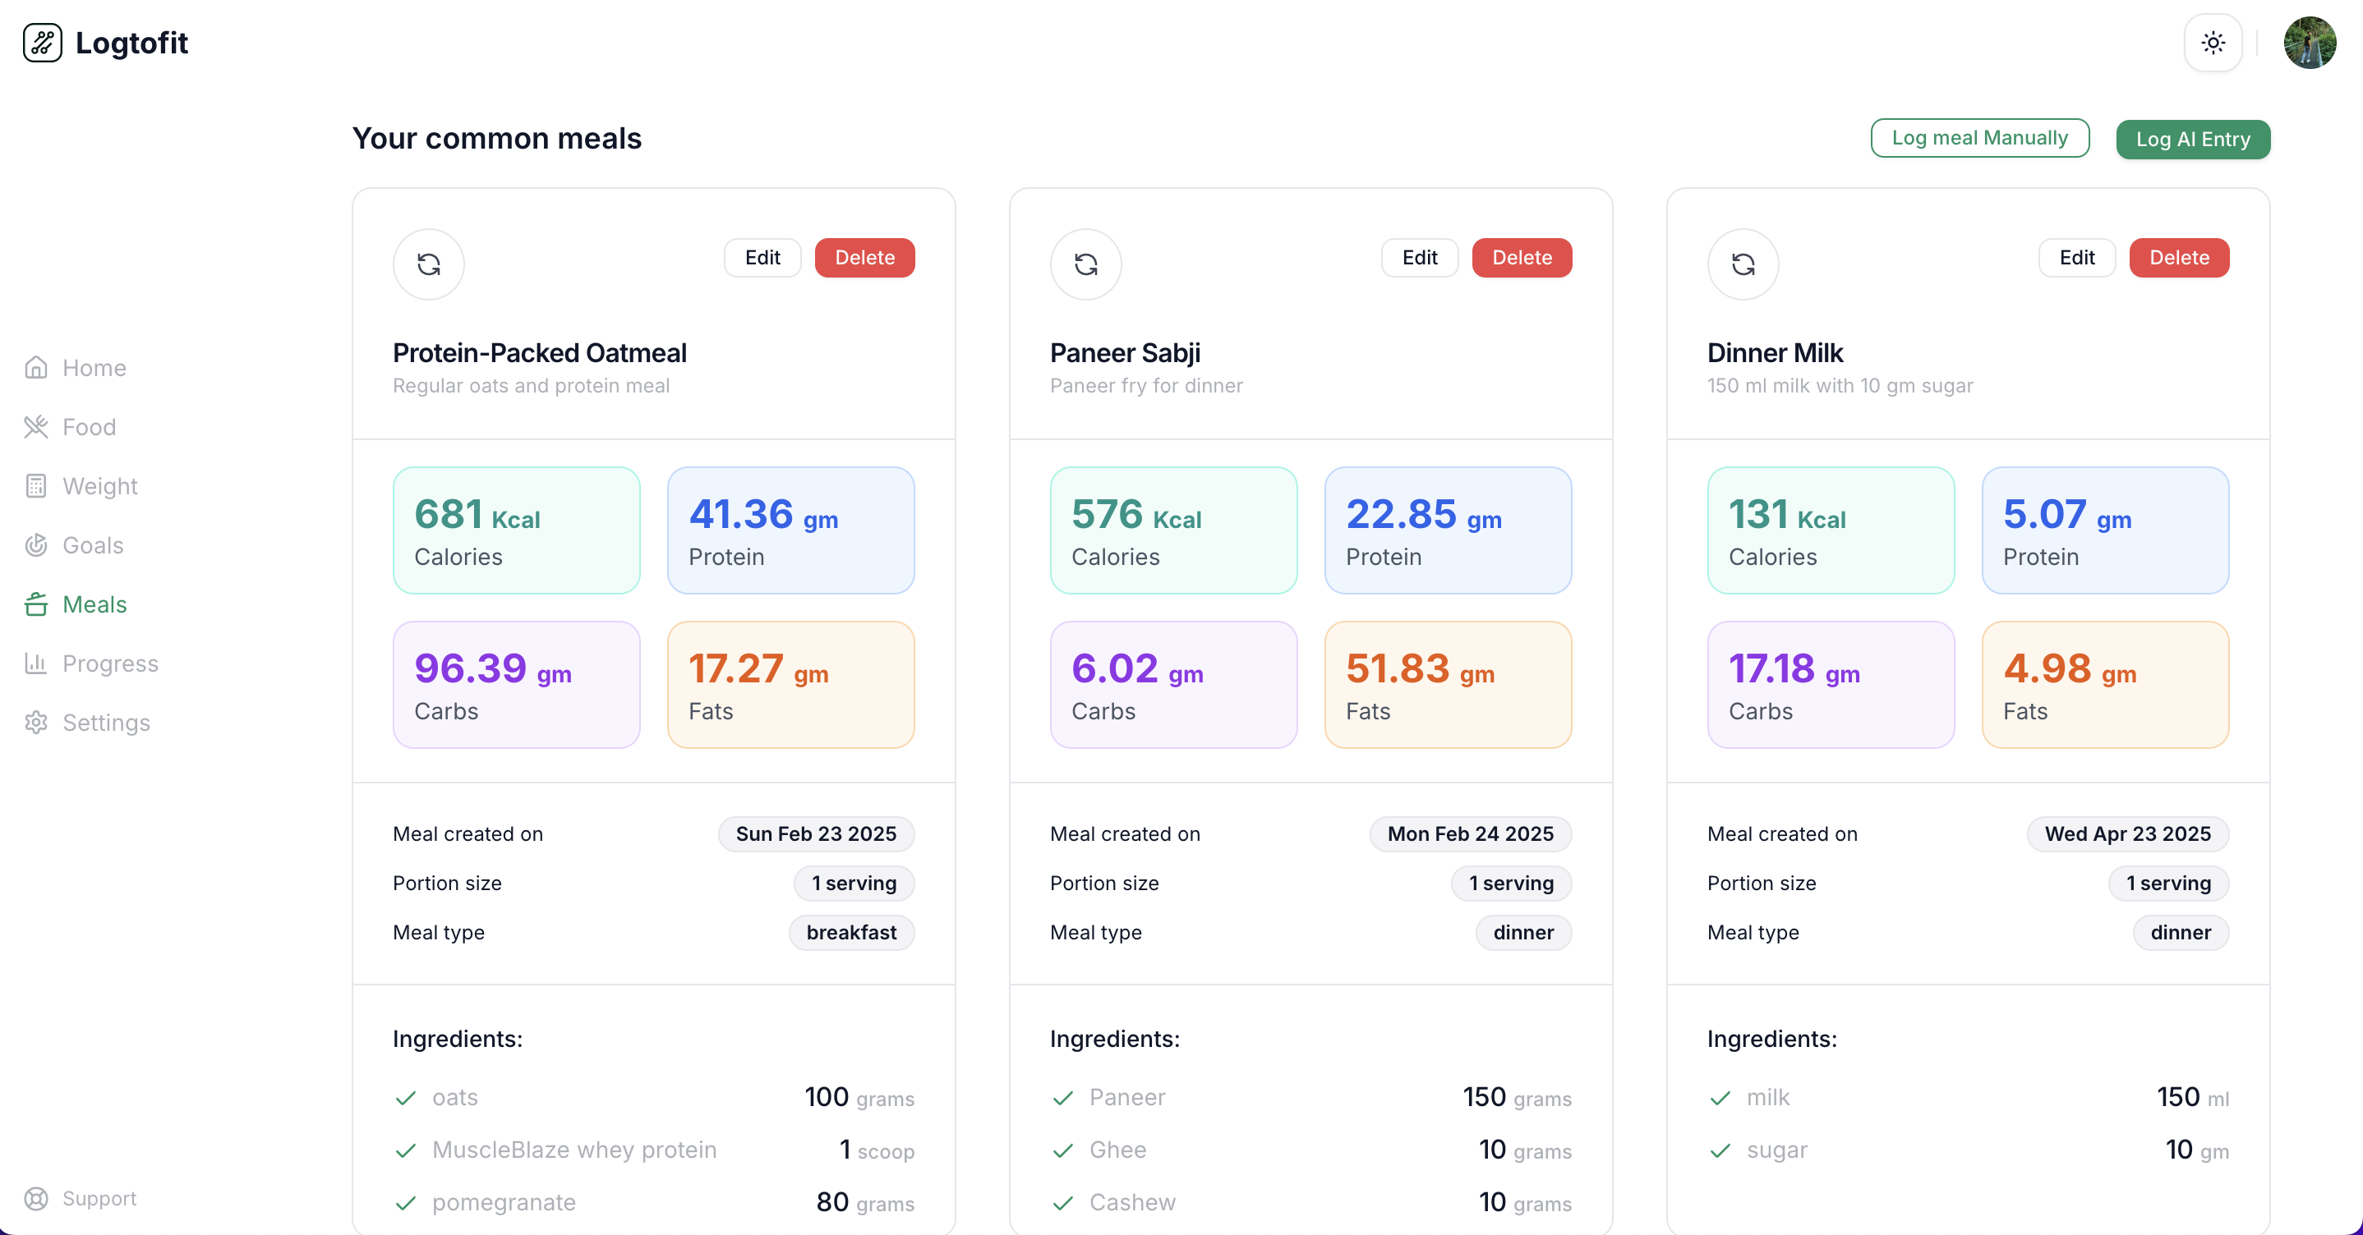Click the oats ingredient checkmark

point(405,1098)
